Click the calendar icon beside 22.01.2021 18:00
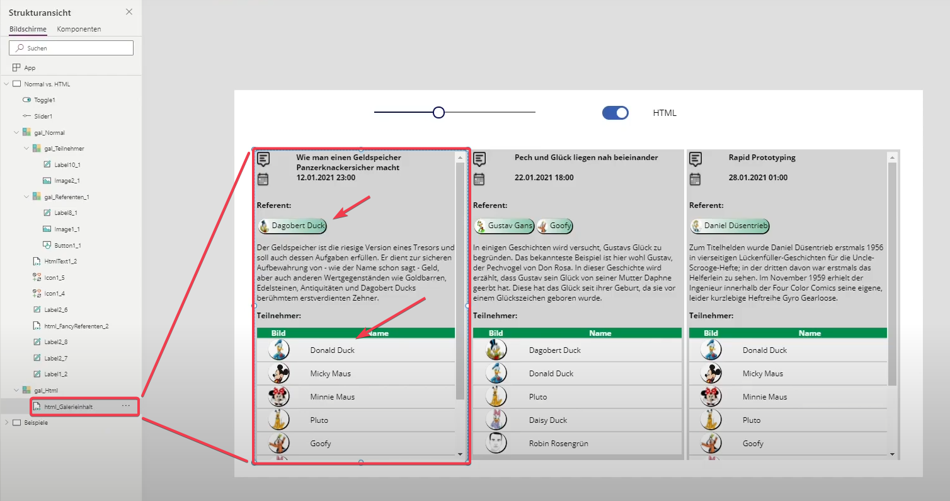 479,179
